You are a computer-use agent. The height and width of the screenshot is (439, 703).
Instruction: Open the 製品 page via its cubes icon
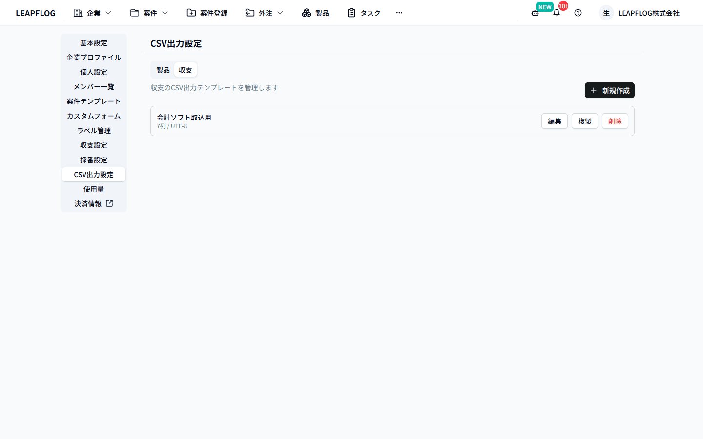point(307,13)
